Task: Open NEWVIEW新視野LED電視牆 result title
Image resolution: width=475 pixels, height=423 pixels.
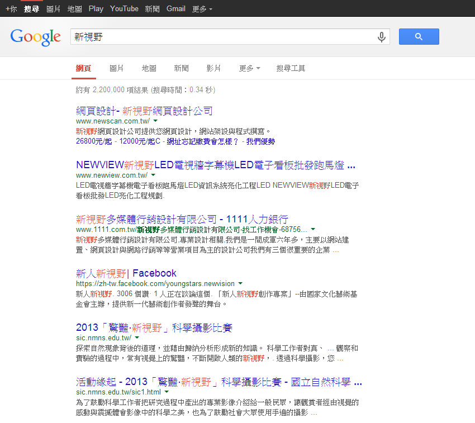Action: tap(215, 165)
